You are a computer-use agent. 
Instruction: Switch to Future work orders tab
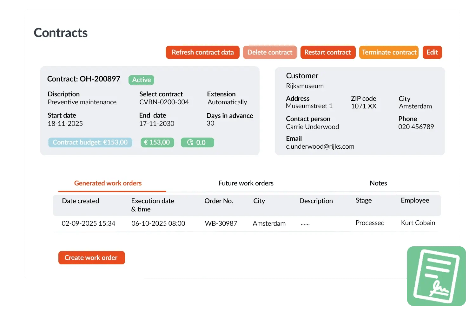pos(246,183)
